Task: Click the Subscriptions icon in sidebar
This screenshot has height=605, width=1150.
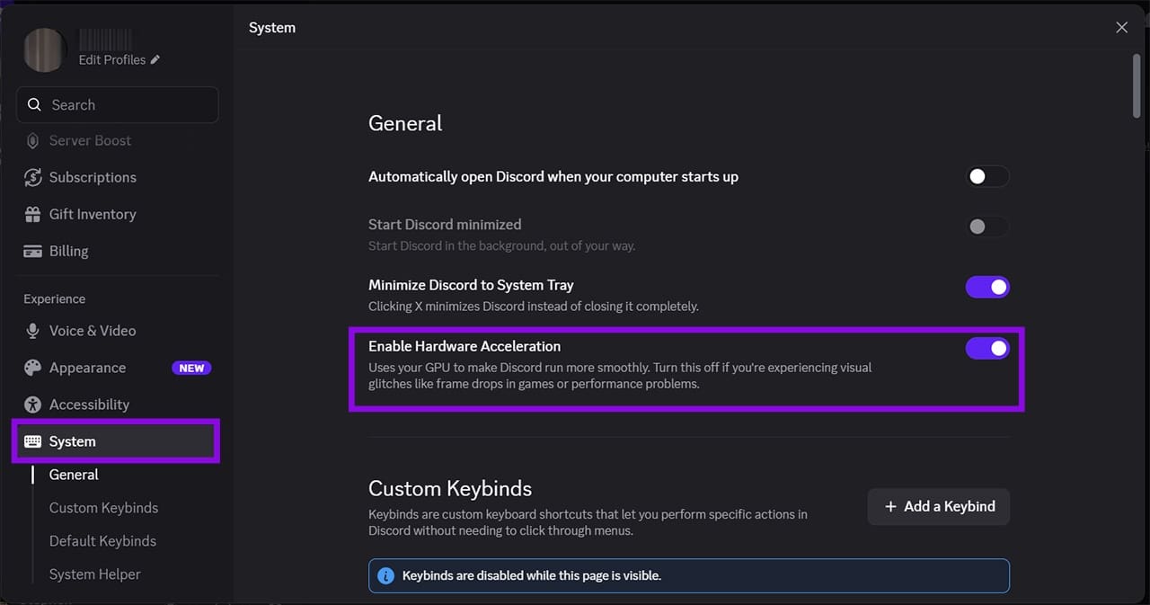Action: point(32,177)
